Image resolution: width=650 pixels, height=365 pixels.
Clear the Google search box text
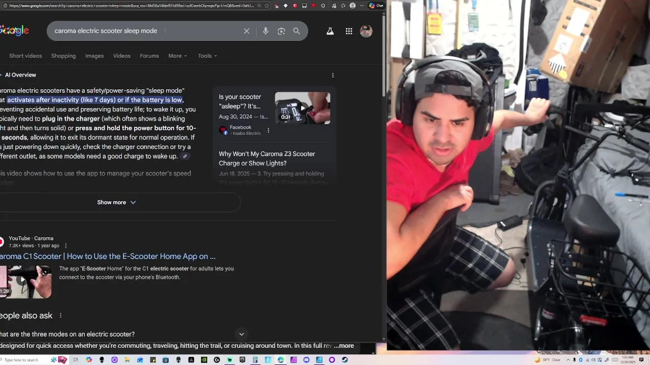coord(246,31)
